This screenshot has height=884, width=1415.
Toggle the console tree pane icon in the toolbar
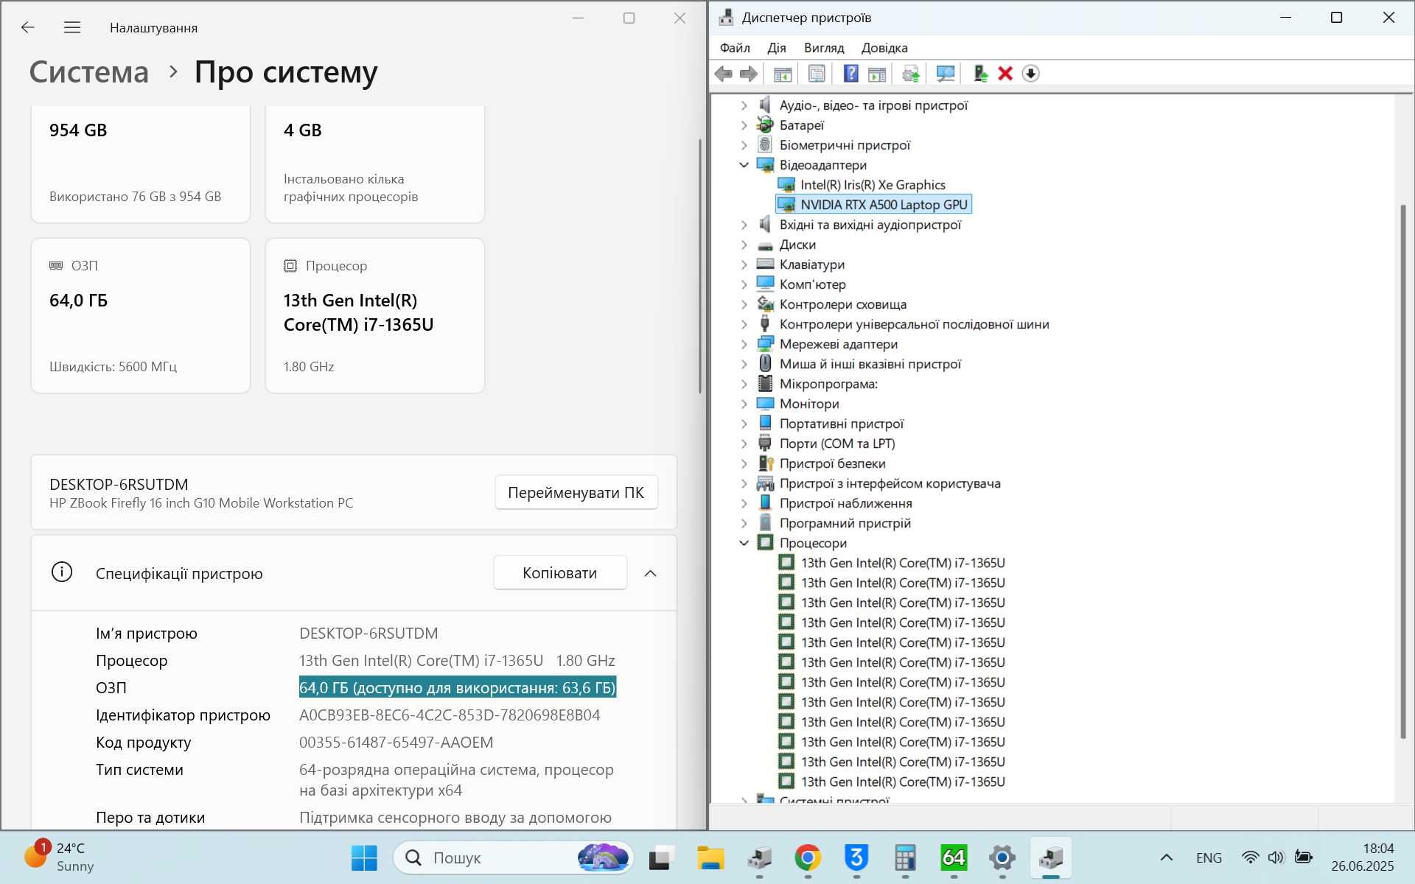(x=783, y=74)
